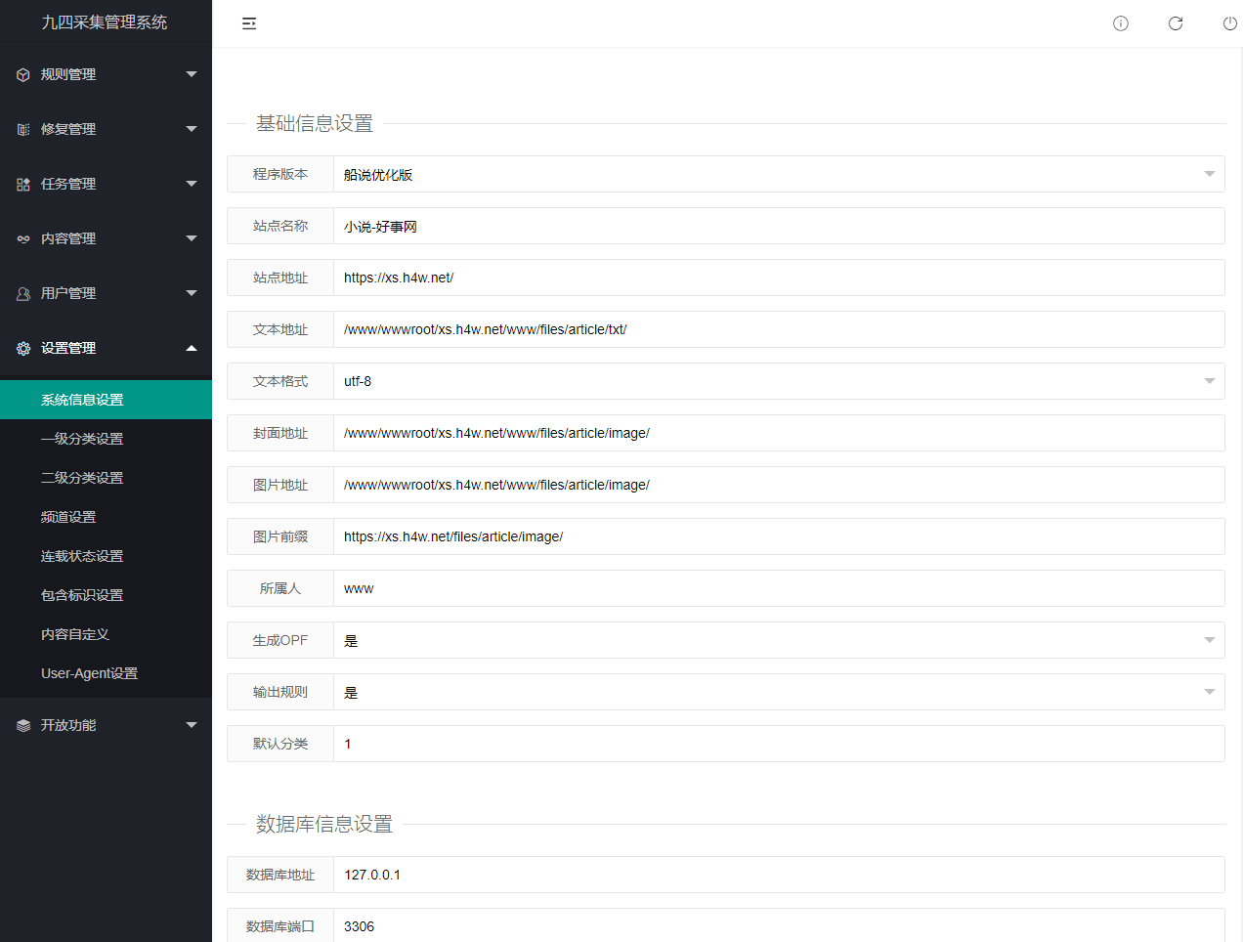This screenshot has height=942, width=1243.
Task: Click the power logout icon
Action: click(x=1229, y=23)
